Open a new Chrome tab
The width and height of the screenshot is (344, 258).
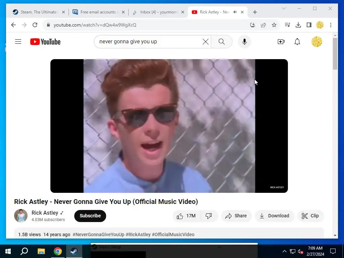255,12
